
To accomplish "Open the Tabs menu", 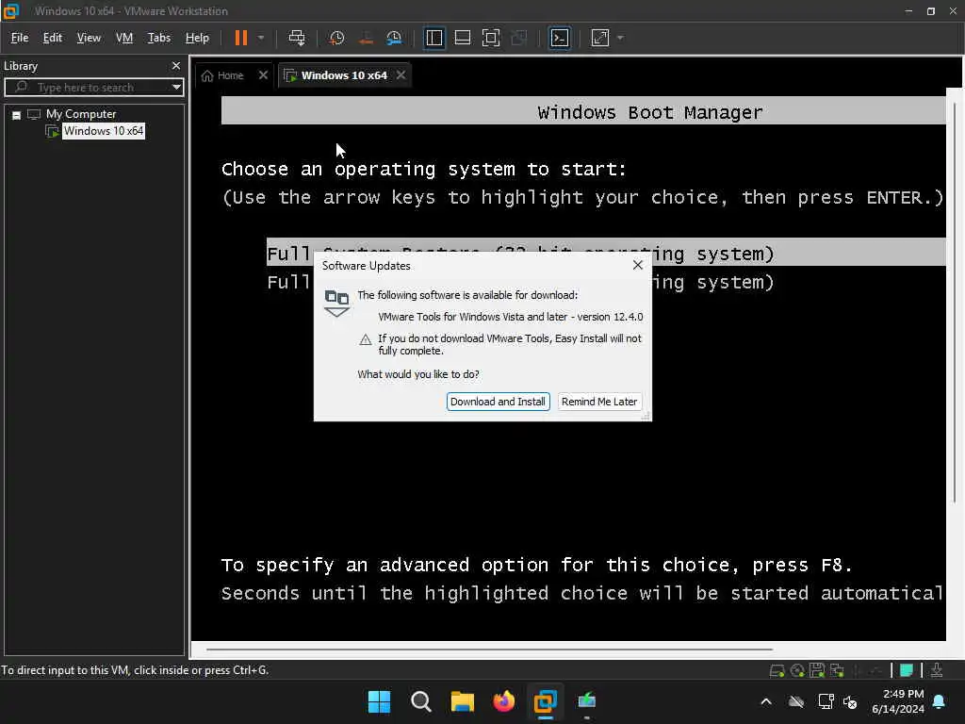I will pos(158,38).
